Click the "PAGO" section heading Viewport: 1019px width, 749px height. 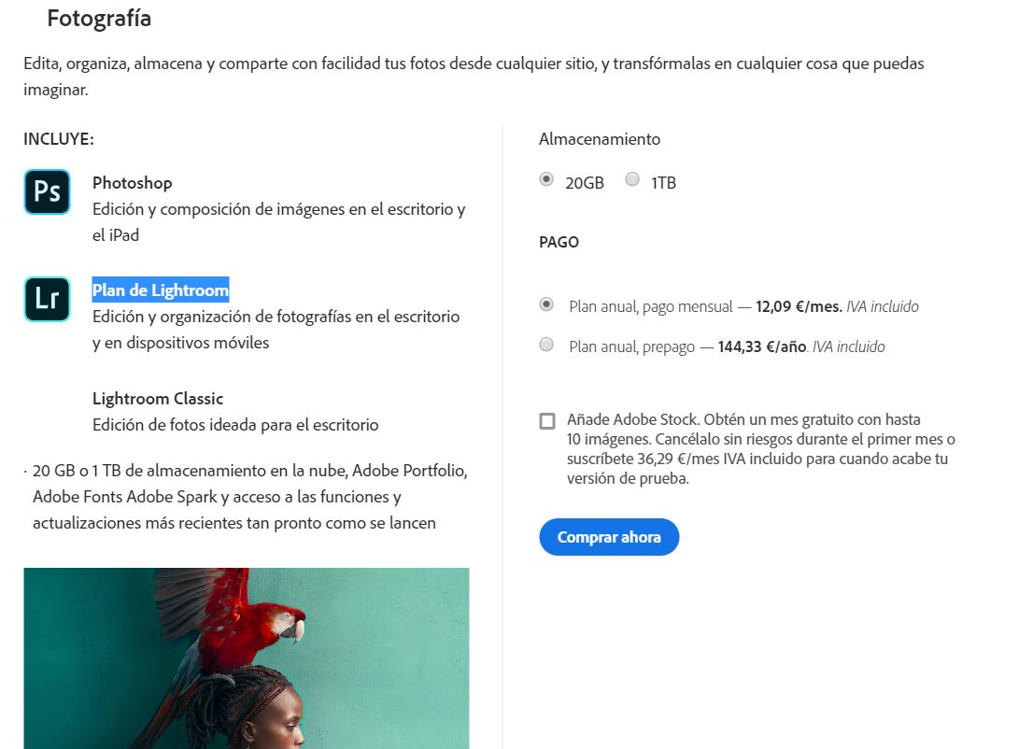[x=559, y=242]
